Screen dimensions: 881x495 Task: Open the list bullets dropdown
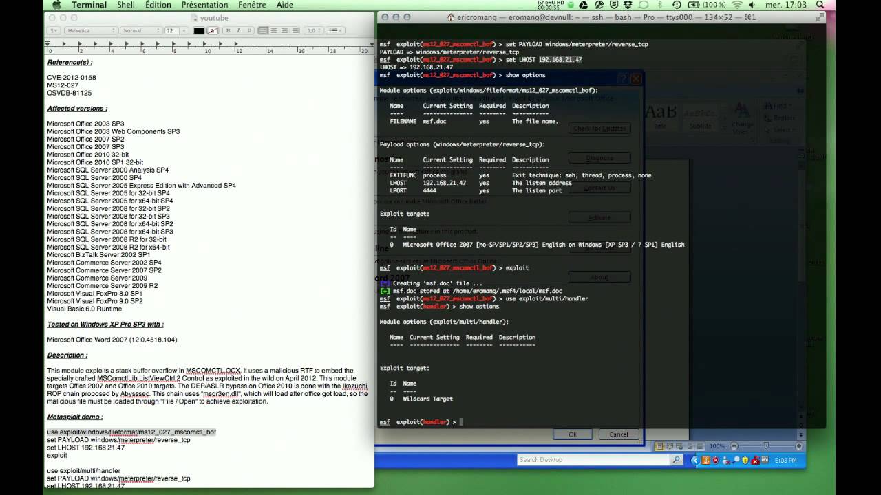pos(335,30)
